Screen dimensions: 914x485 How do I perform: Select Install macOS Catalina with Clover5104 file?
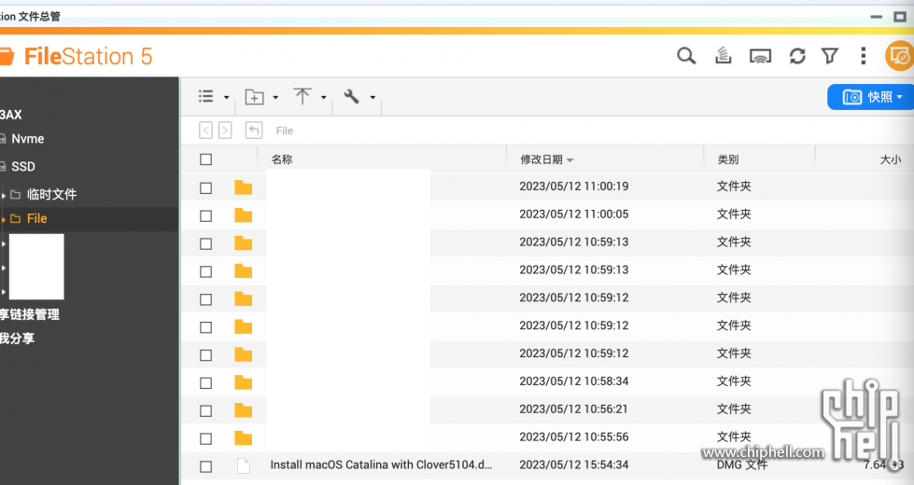pyautogui.click(x=381, y=464)
